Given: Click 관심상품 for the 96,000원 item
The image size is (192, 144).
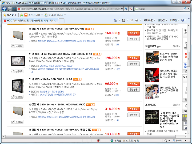Looking at the screenshot, I should tap(134, 90).
